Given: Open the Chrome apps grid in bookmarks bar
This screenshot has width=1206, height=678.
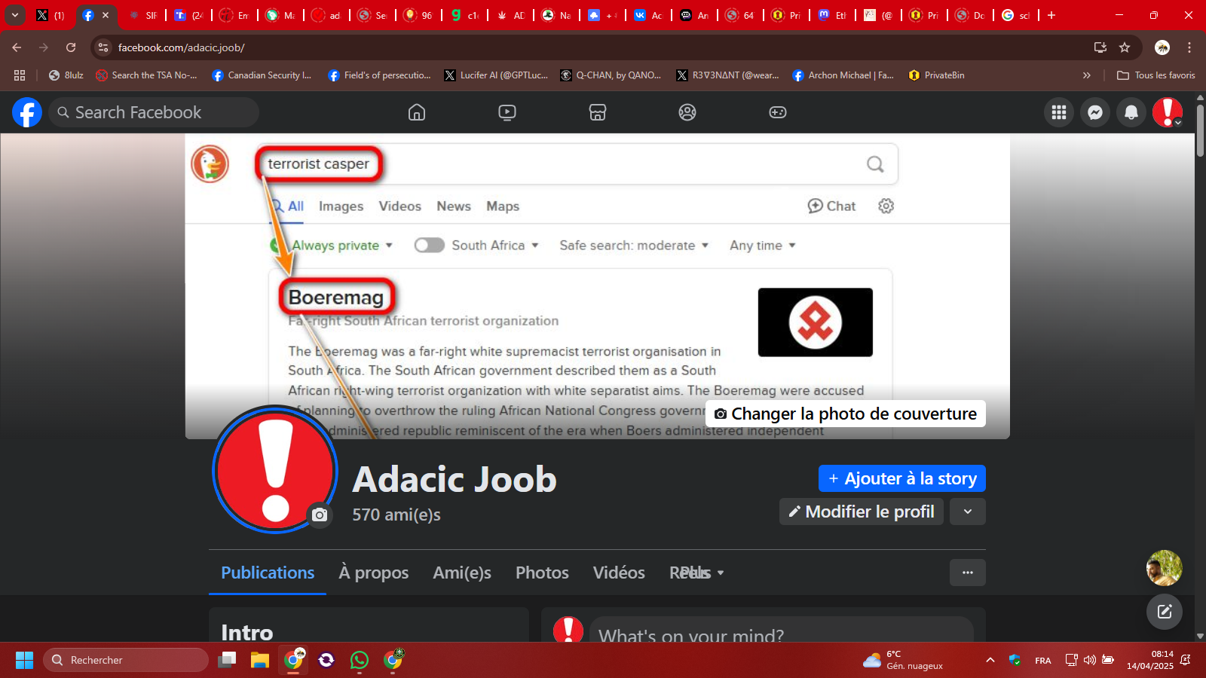Looking at the screenshot, I should 20,75.
